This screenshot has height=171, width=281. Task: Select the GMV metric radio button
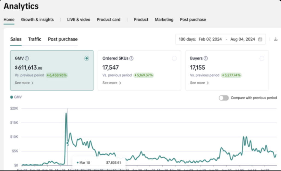[87, 58]
